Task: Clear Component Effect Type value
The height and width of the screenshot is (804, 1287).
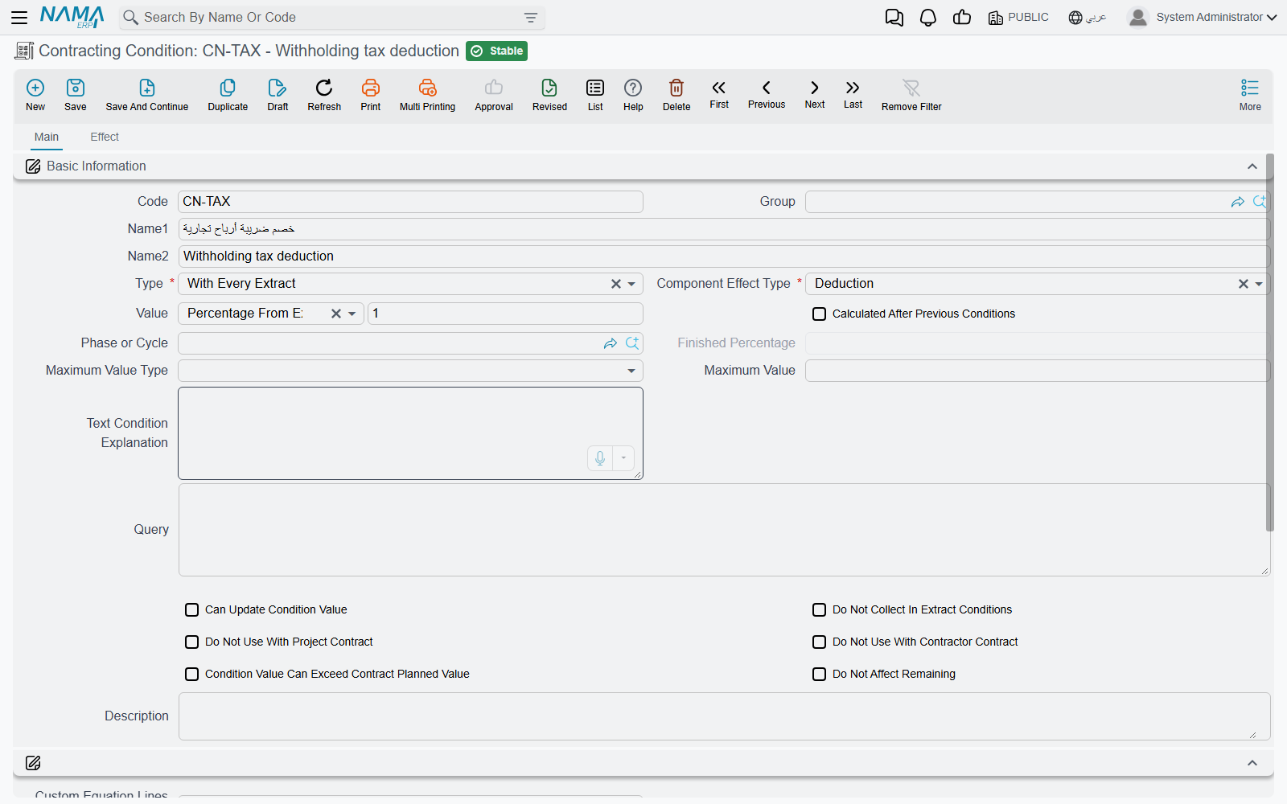Action: pos(1243,284)
